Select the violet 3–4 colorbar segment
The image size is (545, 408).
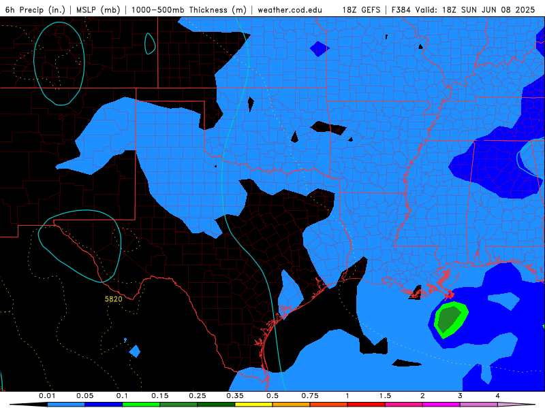tap(479, 405)
